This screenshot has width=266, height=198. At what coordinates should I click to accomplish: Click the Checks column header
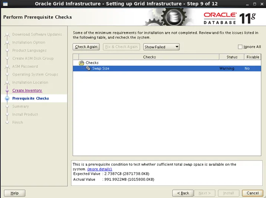[149, 57]
